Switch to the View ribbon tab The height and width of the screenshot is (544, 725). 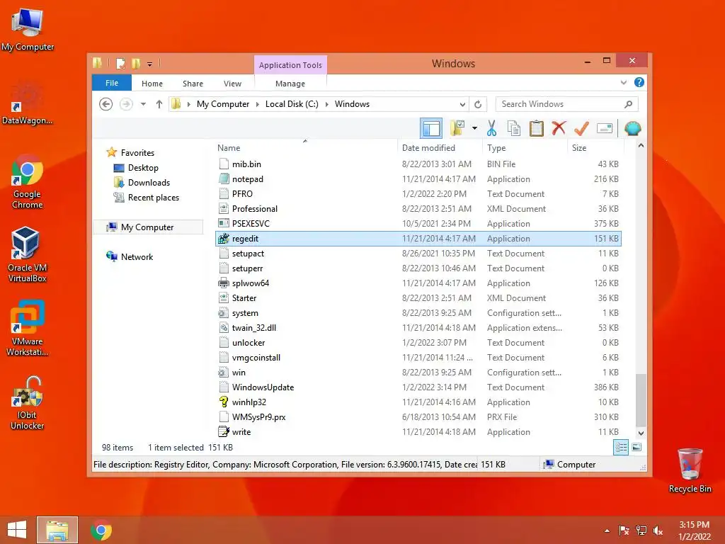[232, 84]
